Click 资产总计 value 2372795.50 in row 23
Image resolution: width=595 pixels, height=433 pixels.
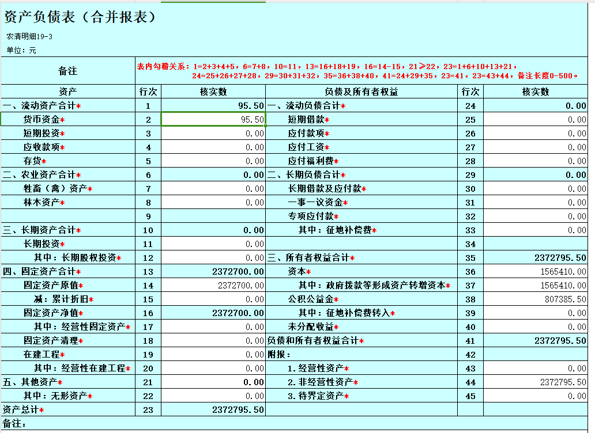213,409
